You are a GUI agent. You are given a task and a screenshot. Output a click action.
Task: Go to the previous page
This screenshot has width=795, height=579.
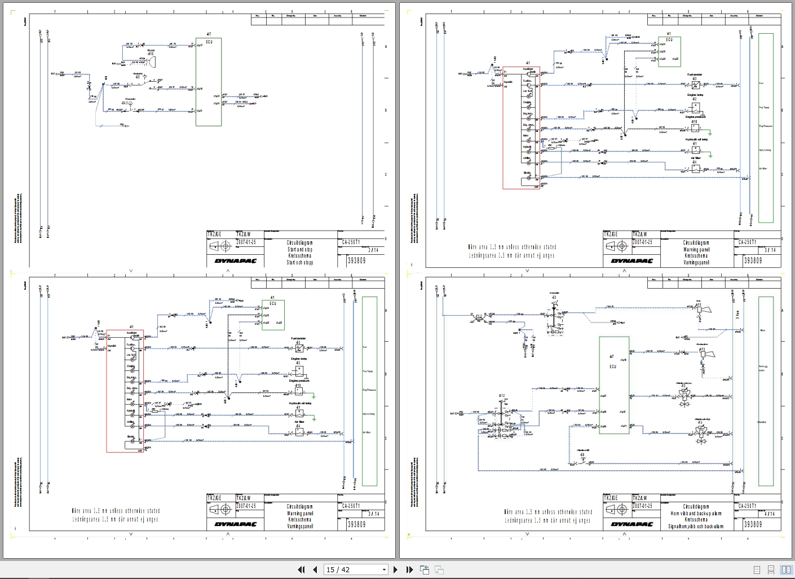click(x=315, y=569)
